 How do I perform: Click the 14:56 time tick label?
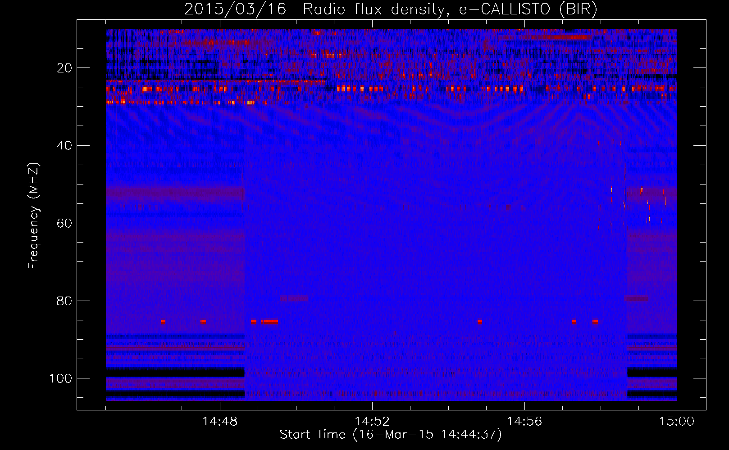pyautogui.click(x=524, y=422)
